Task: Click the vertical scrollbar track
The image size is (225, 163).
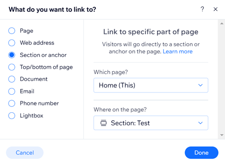Action: click(222, 79)
